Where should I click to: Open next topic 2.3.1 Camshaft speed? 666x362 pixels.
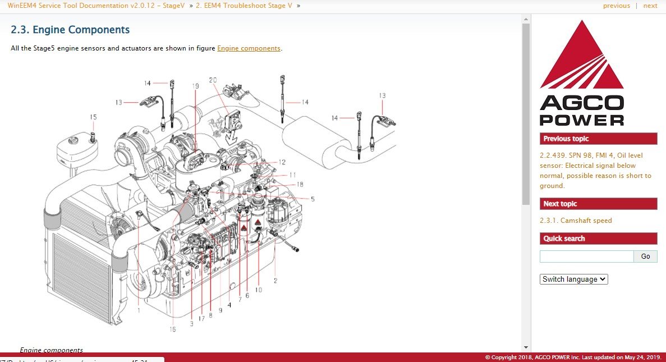pyautogui.click(x=576, y=221)
